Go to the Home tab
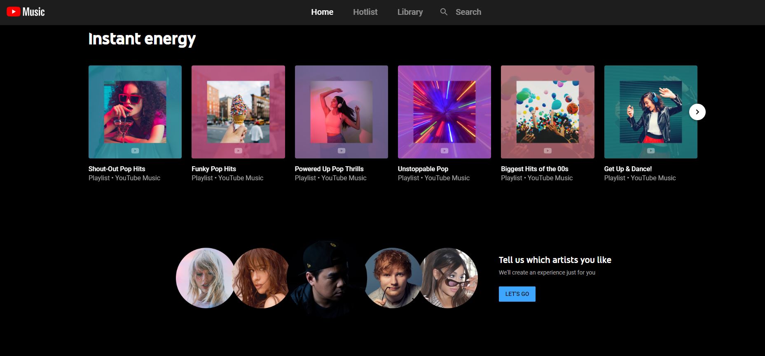 click(x=322, y=12)
